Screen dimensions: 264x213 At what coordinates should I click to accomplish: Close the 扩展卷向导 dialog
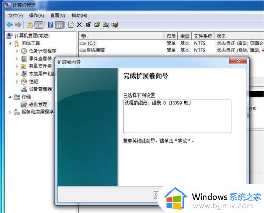pos(238,61)
